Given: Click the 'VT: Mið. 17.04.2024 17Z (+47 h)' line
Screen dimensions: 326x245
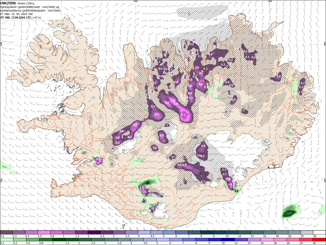Looking at the screenshot, I should [x=21, y=18].
